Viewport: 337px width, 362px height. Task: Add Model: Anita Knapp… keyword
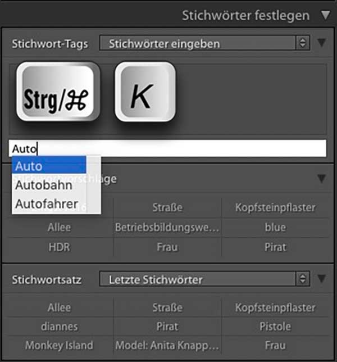coord(166,346)
